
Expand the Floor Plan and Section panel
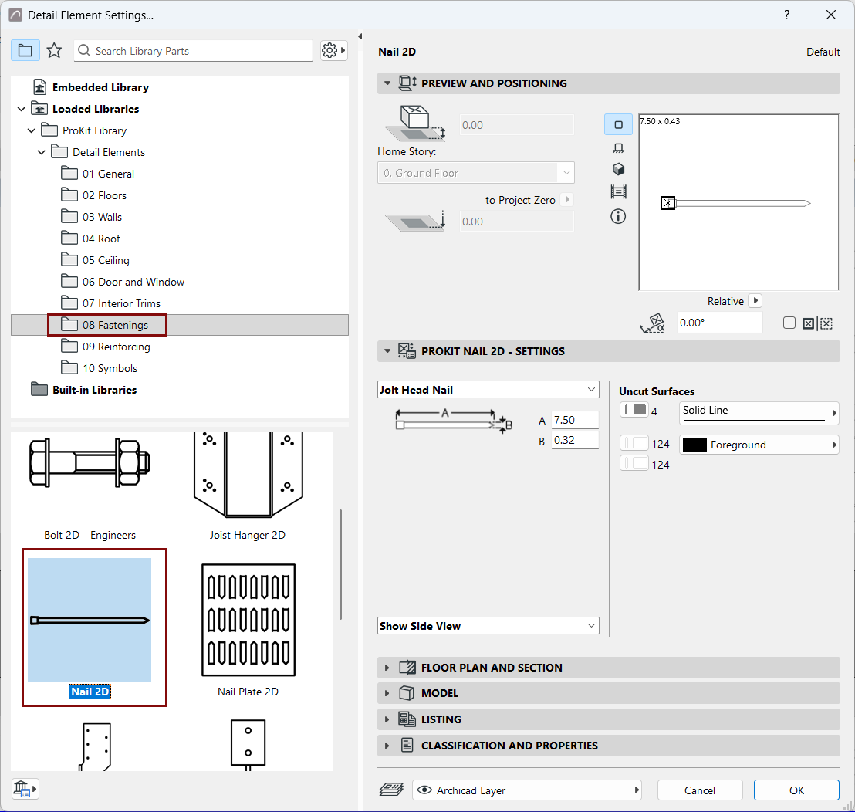pos(609,668)
